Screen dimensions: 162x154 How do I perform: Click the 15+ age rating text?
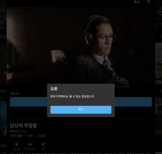click(x=31, y=136)
